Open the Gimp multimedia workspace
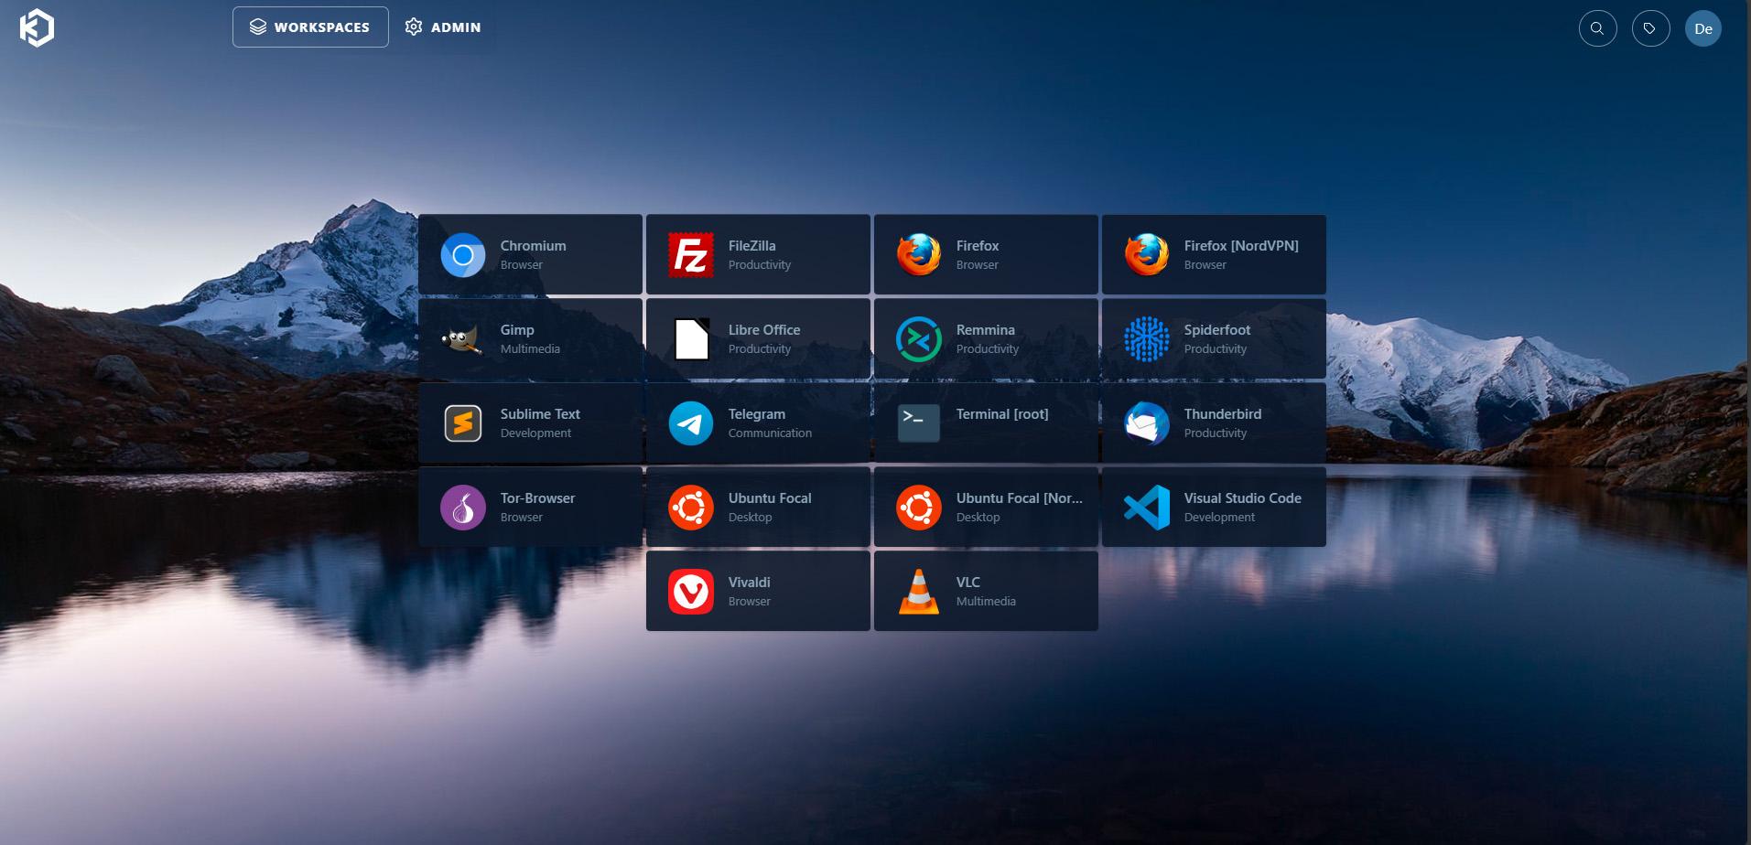The height and width of the screenshot is (845, 1751). (531, 338)
